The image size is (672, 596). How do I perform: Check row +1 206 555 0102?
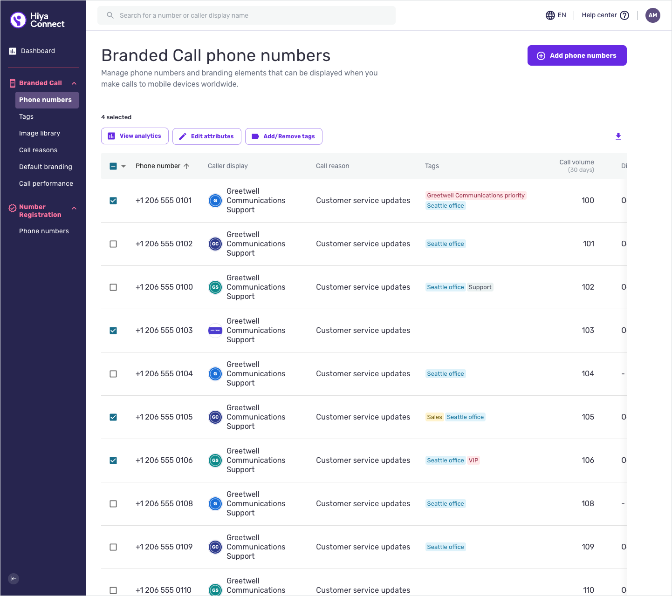113,244
